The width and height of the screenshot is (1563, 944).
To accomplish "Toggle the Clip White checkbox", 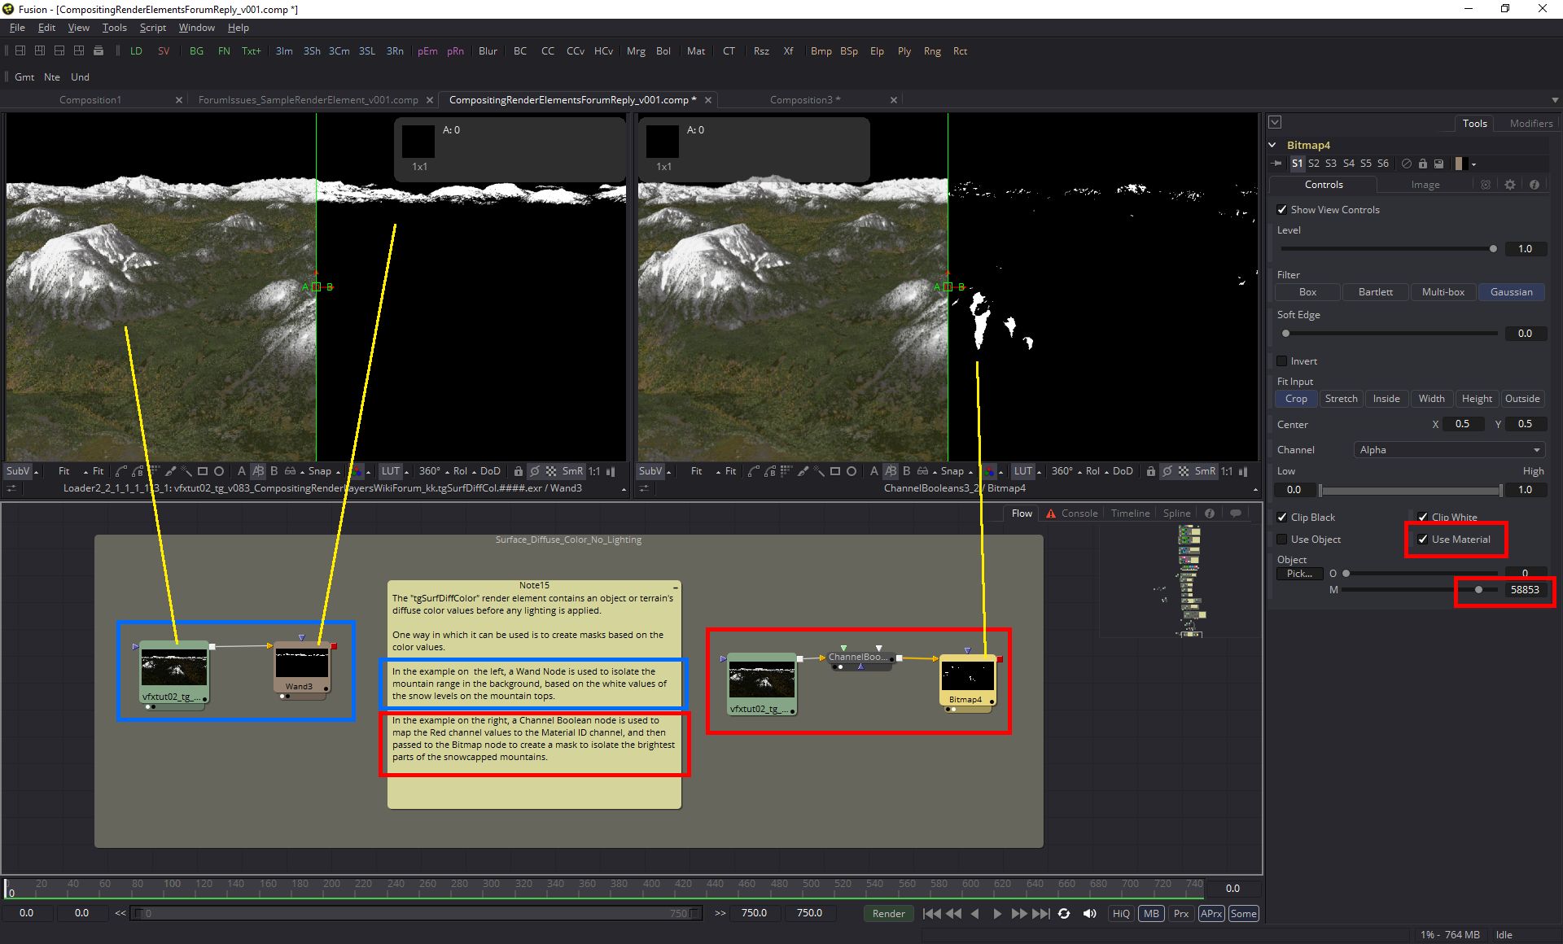I will pyautogui.click(x=1423, y=517).
